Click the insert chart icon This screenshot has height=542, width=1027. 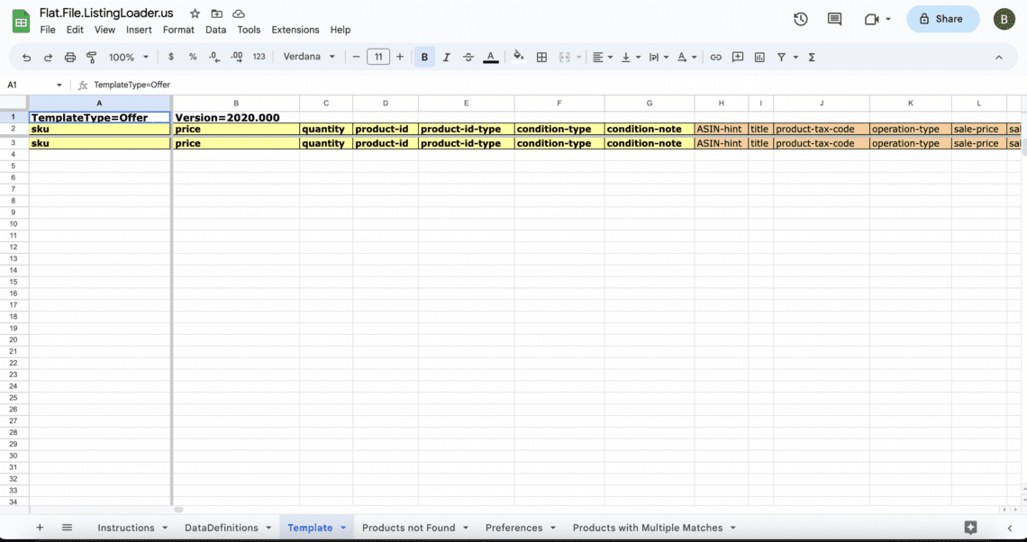click(759, 57)
